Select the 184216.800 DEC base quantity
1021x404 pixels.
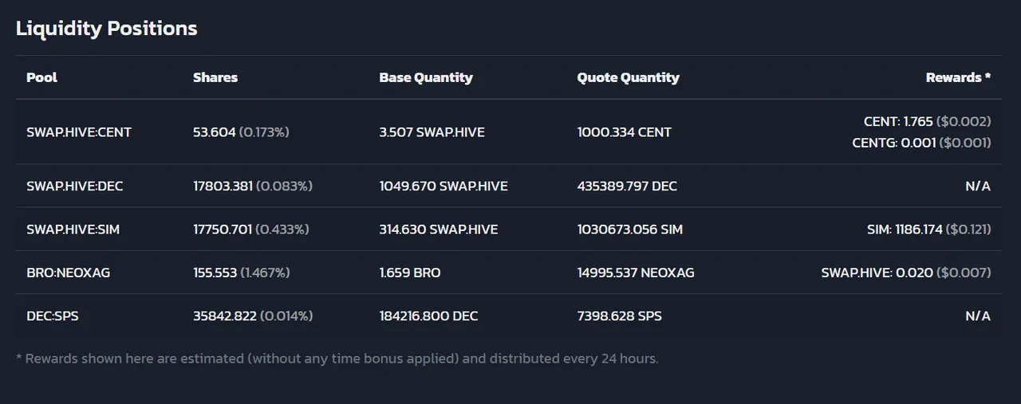(429, 316)
